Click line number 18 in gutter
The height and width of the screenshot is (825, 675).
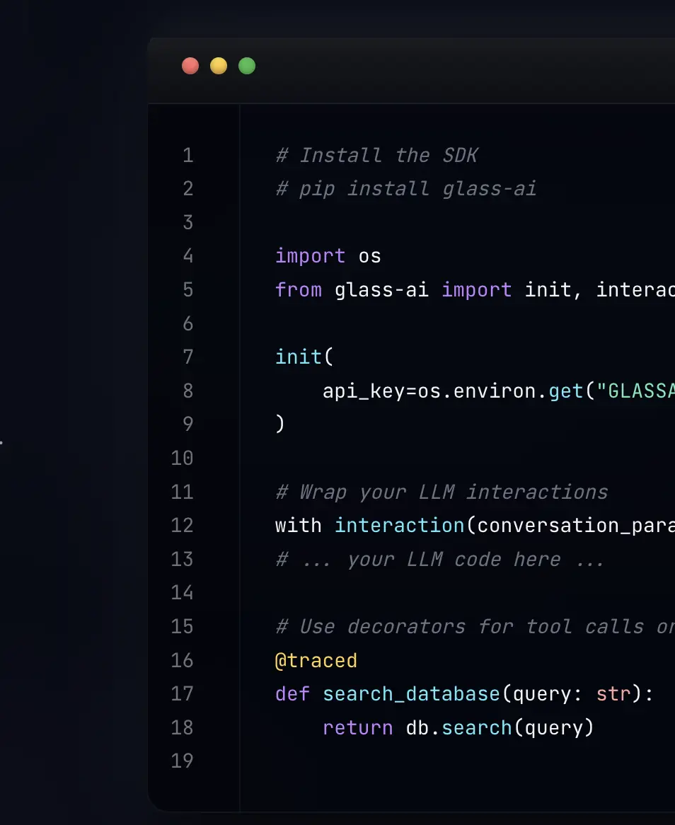point(182,727)
